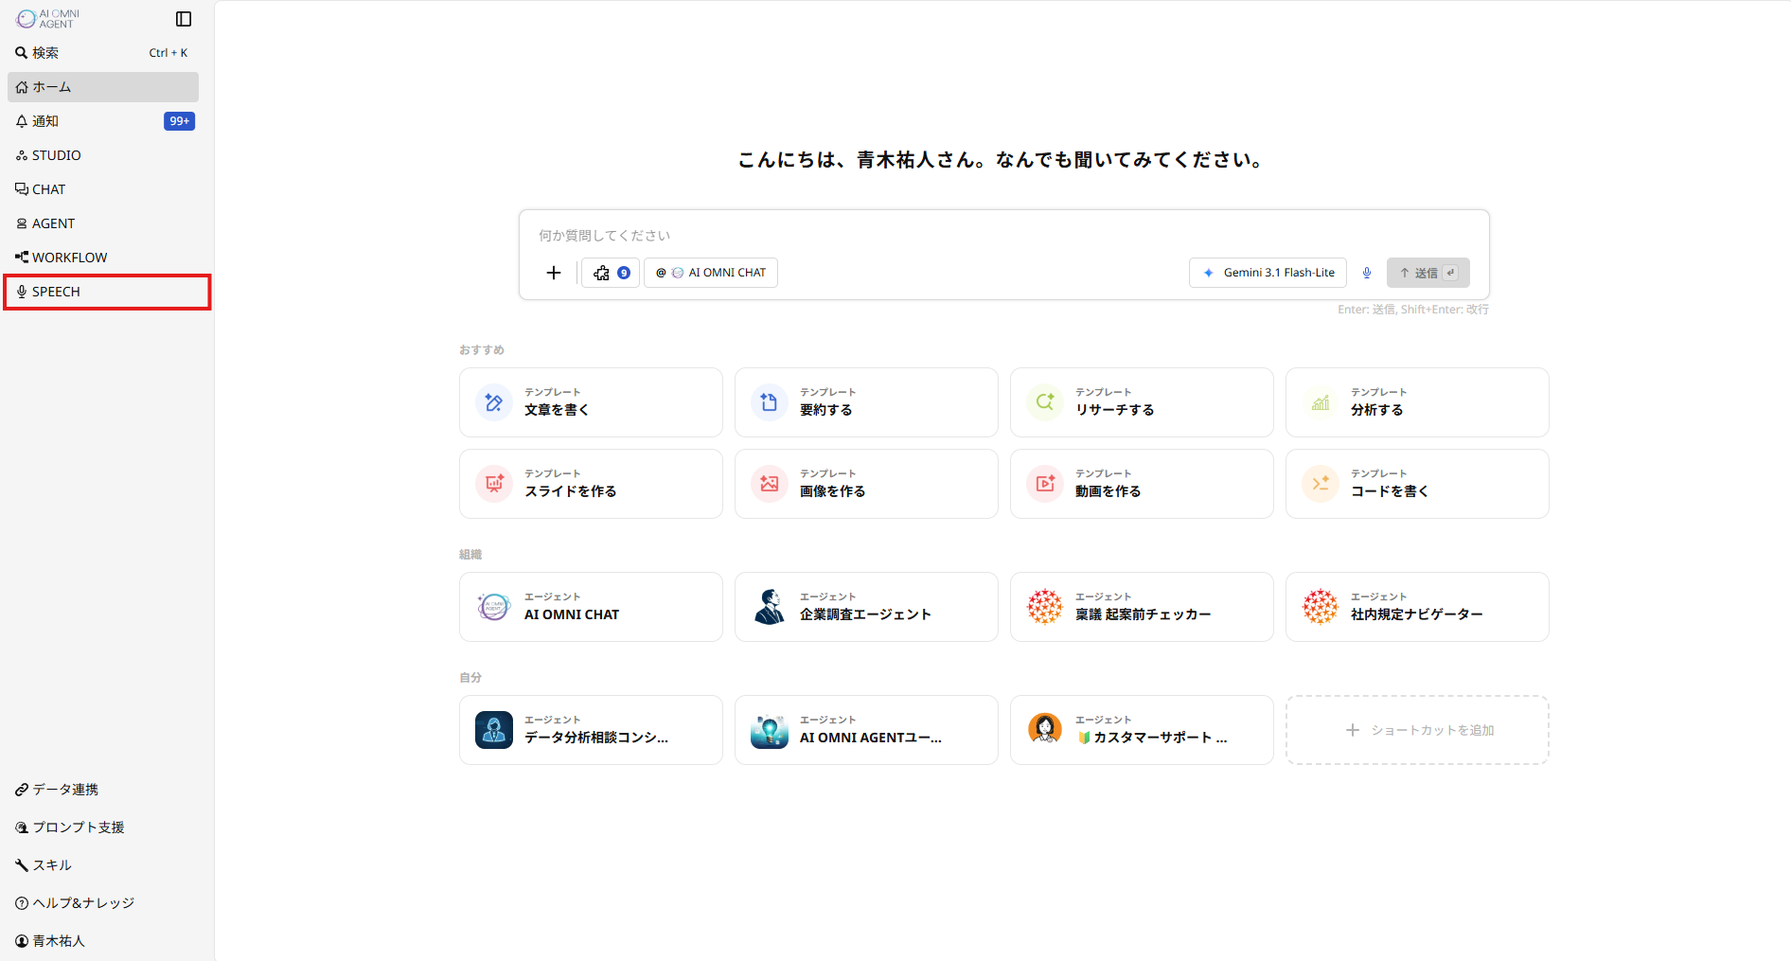The width and height of the screenshot is (1791, 961).
Task: Open WORKFLOW from the sidebar
Action: pos(103,258)
